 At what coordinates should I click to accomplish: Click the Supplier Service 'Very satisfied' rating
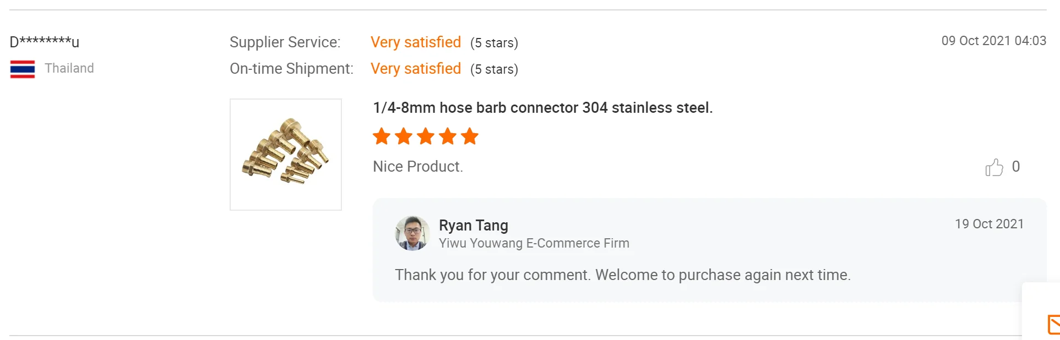[416, 42]
